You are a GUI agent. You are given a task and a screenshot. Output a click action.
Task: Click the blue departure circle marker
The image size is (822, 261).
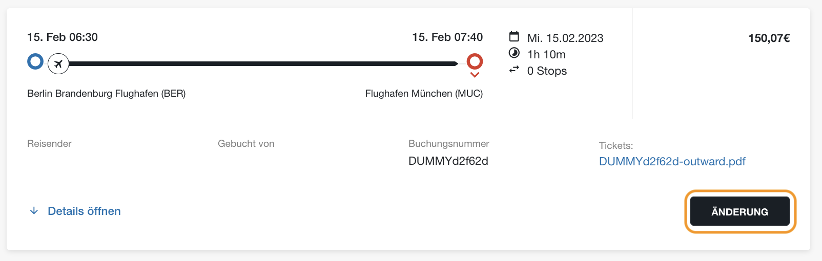tap(35, 61)
